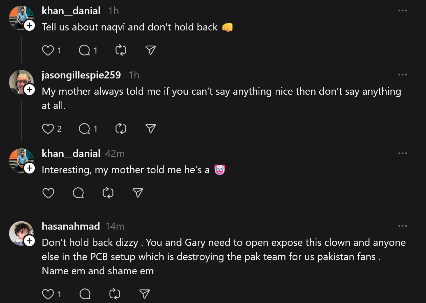Like the "Interesting, my mother told me" reply

click(48, 193)
